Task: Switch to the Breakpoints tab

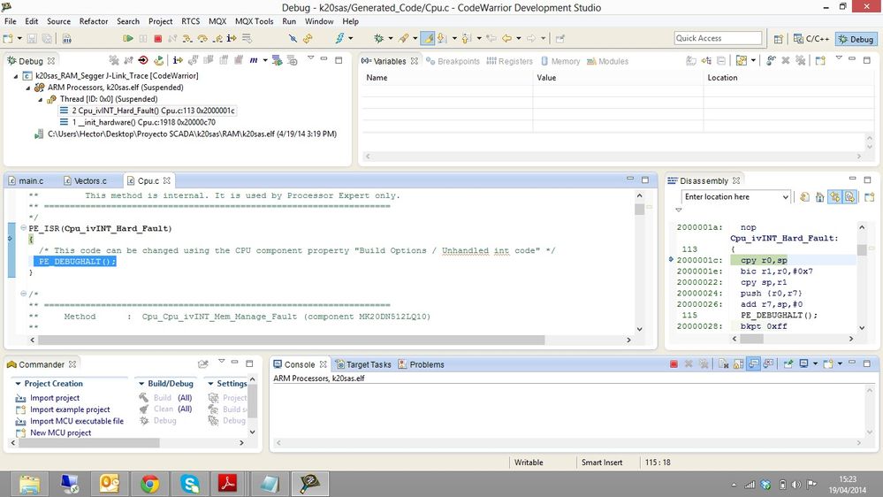Action: click(453, 61)
